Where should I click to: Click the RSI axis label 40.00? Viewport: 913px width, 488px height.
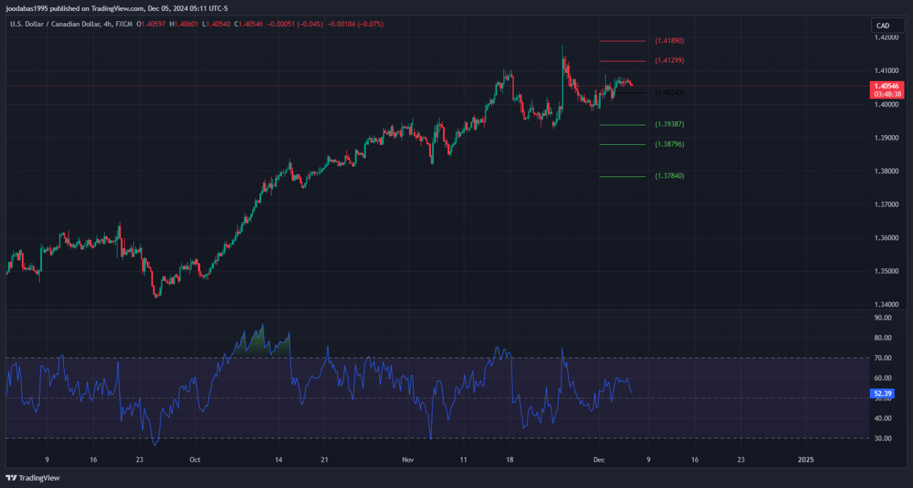tap(883, 419)
